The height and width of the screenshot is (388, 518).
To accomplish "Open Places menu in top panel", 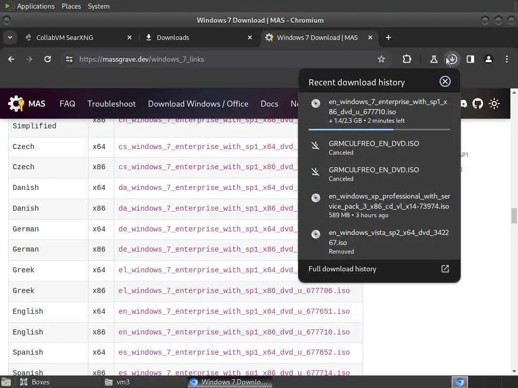I will [x=71, y=6].
